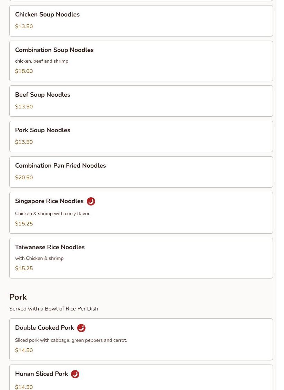Open the Taiwanese Rice Noodles title

tap(50, 247)
